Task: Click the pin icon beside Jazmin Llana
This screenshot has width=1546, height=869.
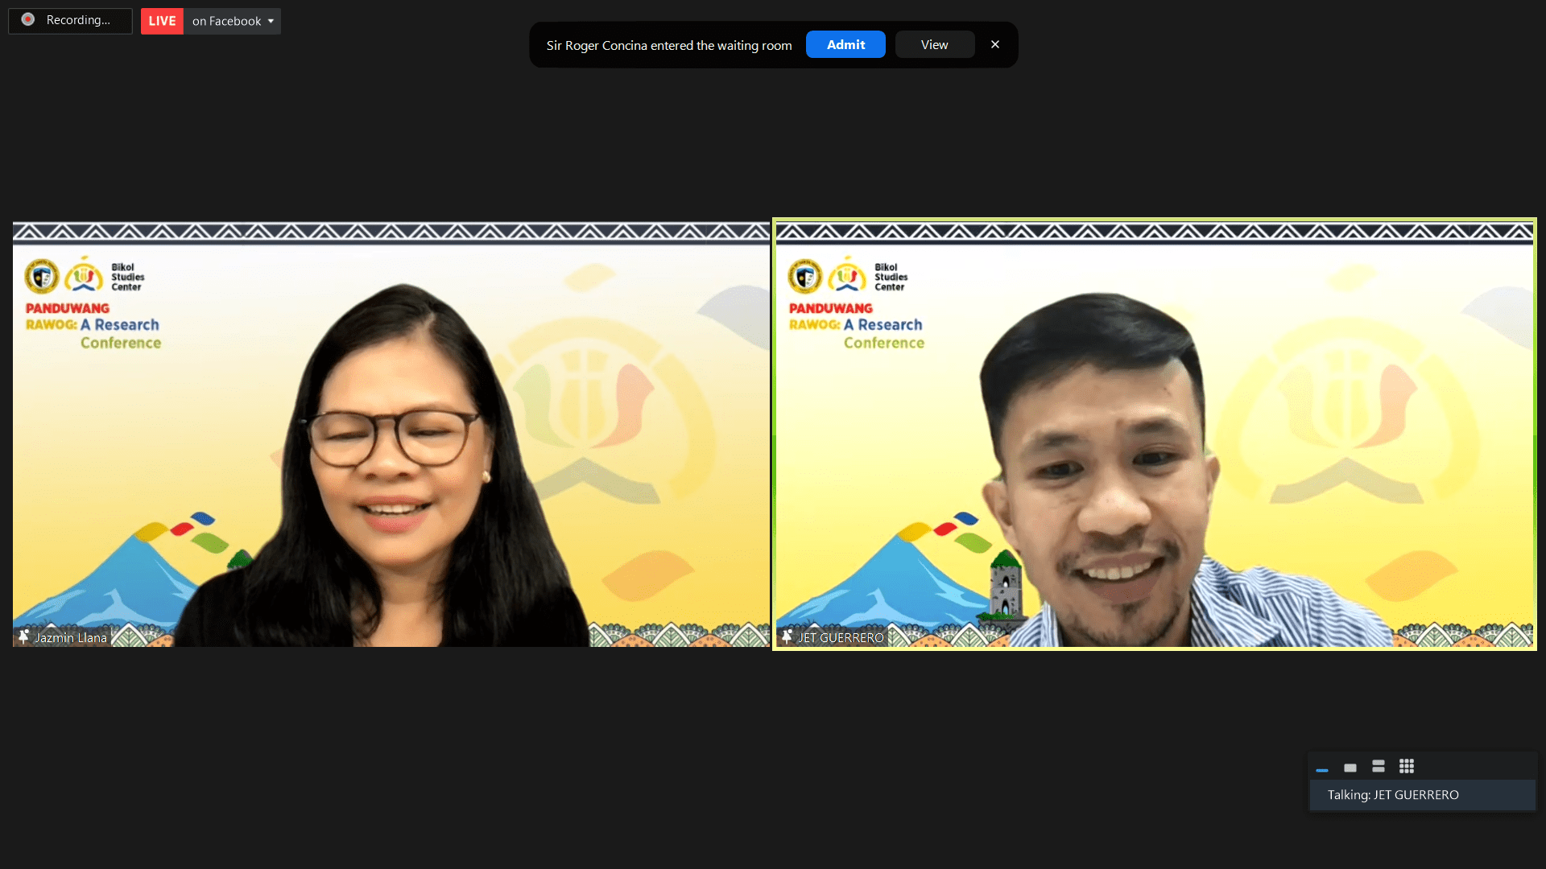Action: click(23, 637)
